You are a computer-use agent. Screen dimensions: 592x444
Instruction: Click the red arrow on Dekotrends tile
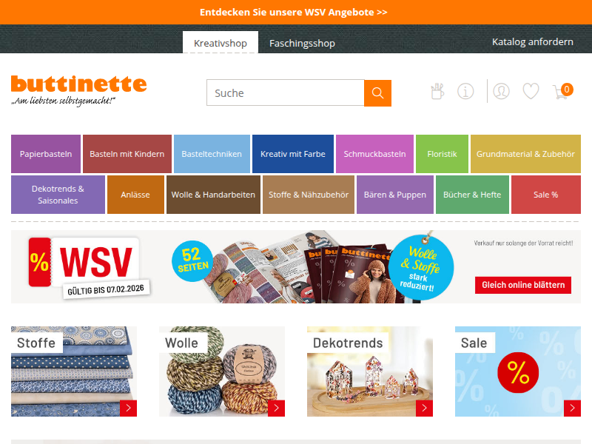(424, 408)
